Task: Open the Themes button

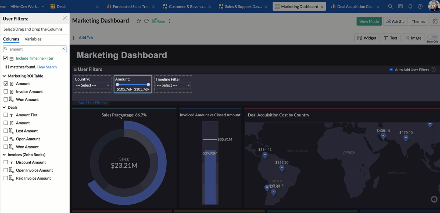Action: 418,21
